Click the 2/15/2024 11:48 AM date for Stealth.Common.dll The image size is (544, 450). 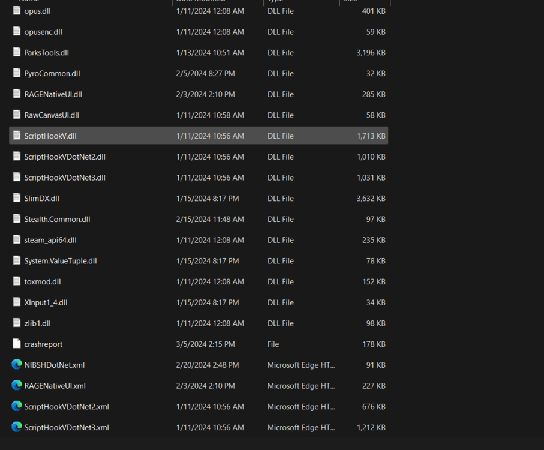210,219
